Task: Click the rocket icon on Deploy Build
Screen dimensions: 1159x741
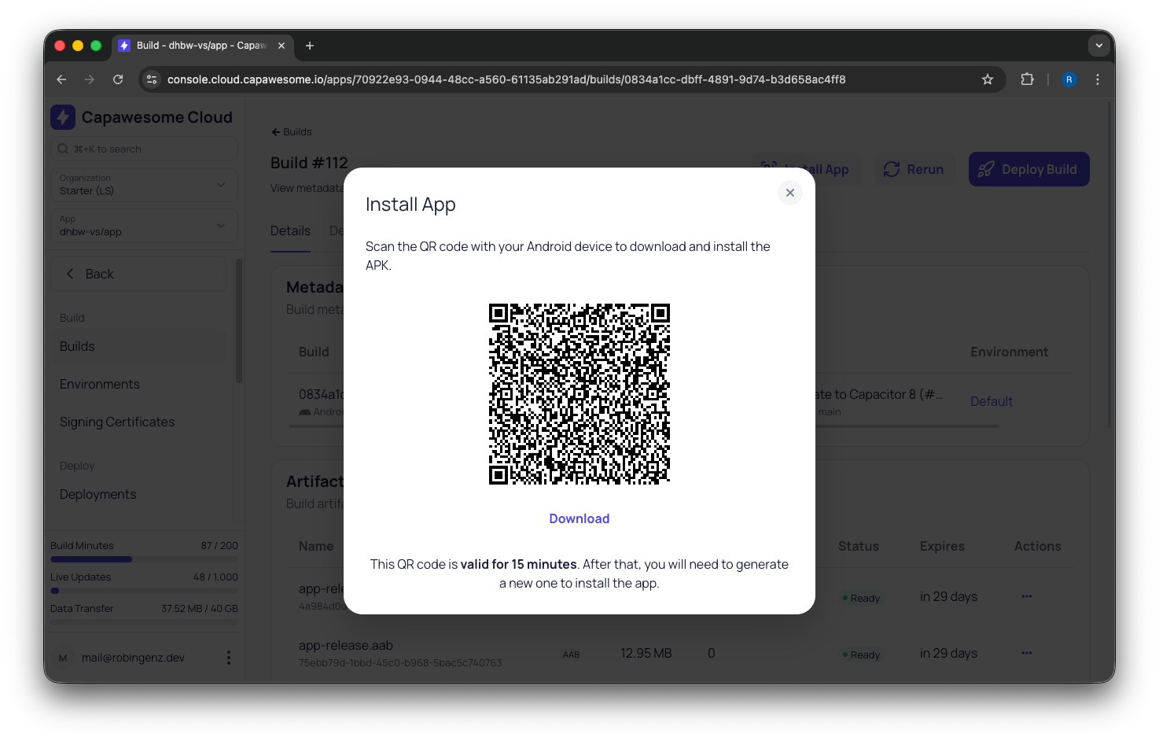Action: click(x=986, y=168)
